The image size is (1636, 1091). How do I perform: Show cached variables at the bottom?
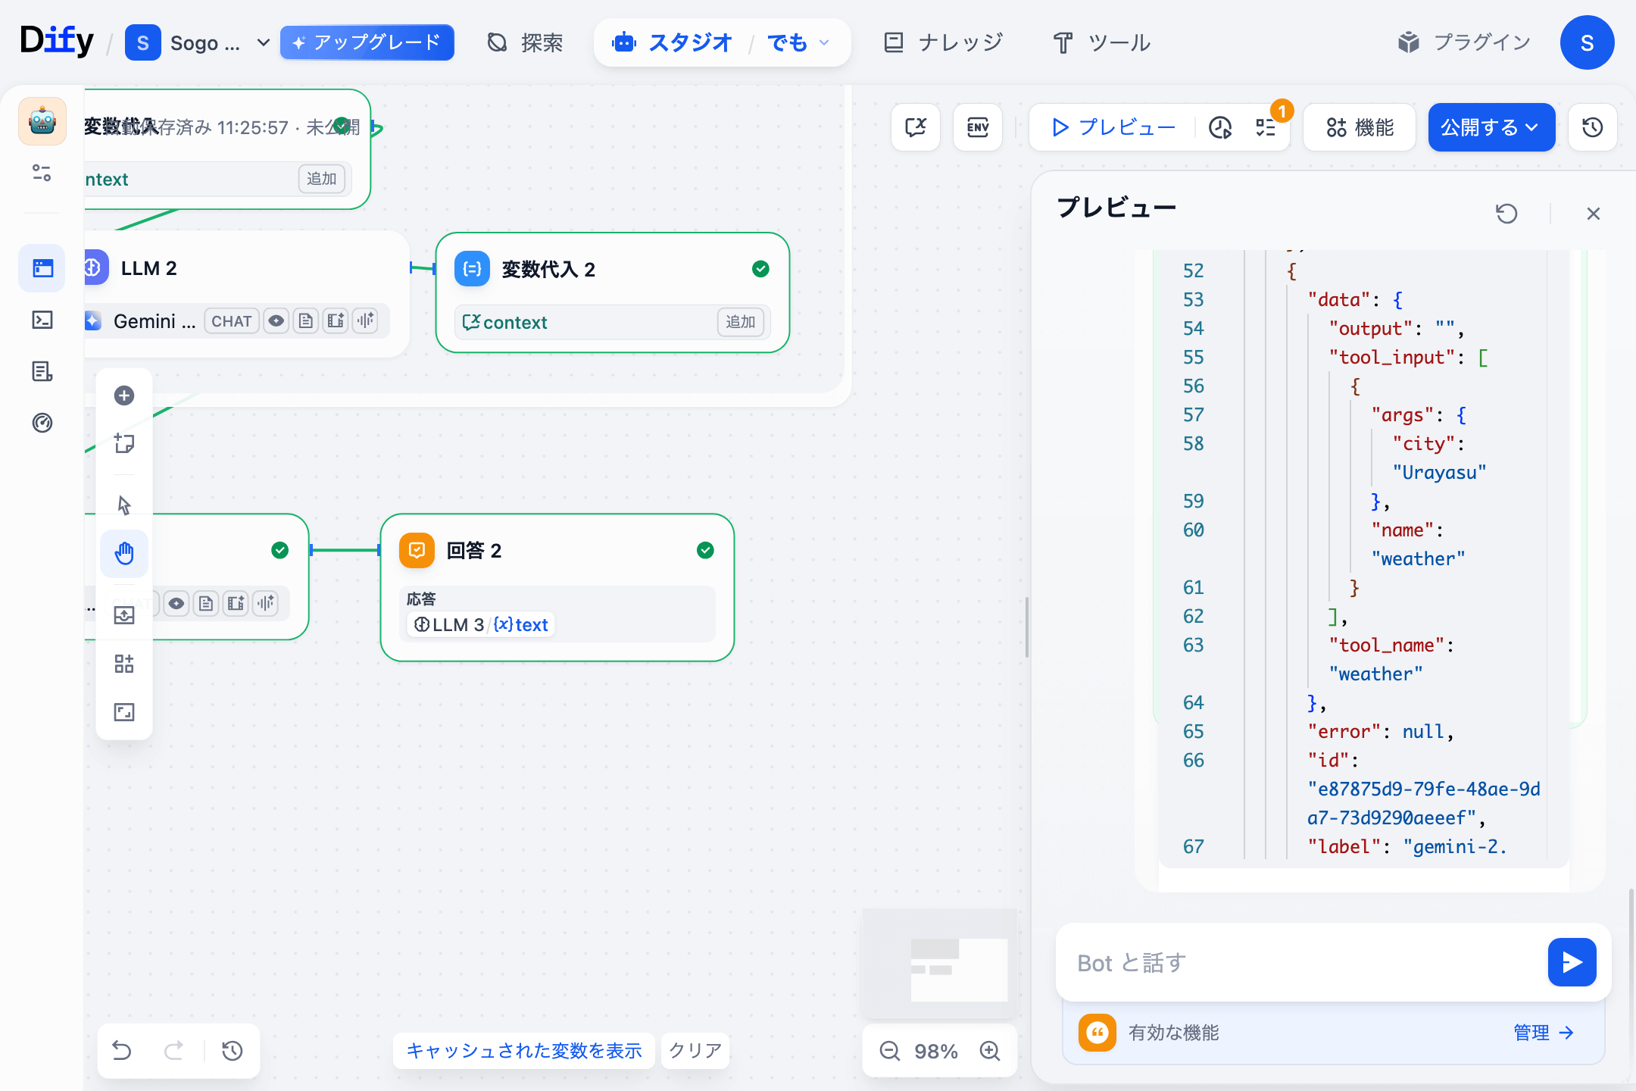(523, 1051)
